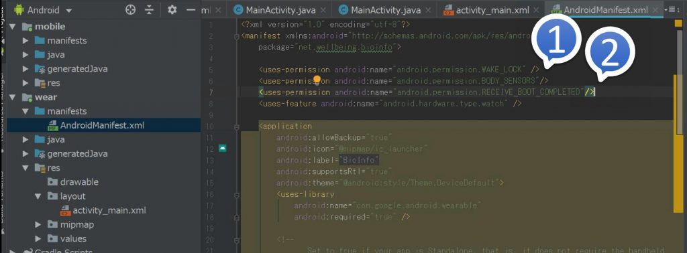The height and width of the screenshot is (253, 687).
Task: Click the yellow inspection status indicator
Action: coord(679,23)
